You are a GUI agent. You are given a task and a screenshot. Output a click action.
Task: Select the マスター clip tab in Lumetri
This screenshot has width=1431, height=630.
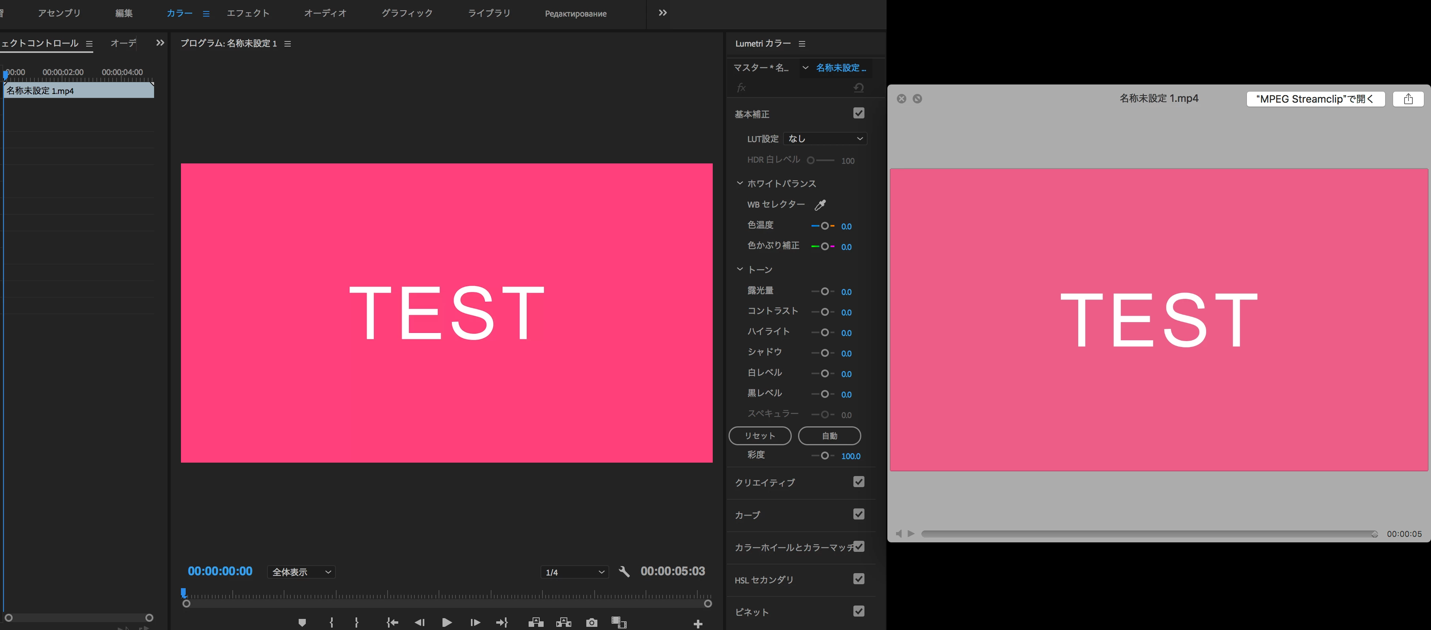761,68
